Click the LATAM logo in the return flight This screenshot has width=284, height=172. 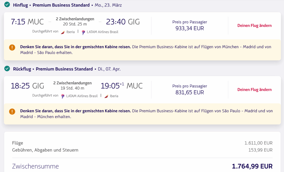(x=63, y=96)
